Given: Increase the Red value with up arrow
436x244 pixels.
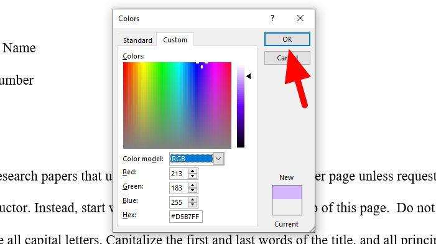Looking at the screenshot, I should pos(192,171).
